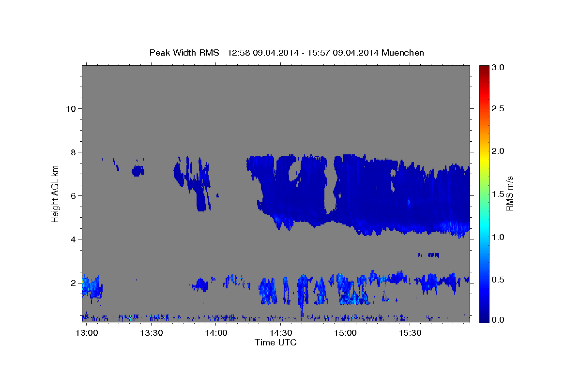Click the 'Height AGL km' axis label
Image resolution: width=581 pixels, height=387 pixels.
point(55,193)
